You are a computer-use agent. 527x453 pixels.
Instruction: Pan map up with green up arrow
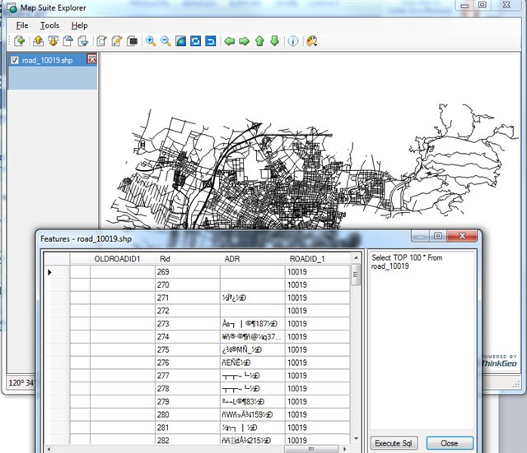coord(259,41)
